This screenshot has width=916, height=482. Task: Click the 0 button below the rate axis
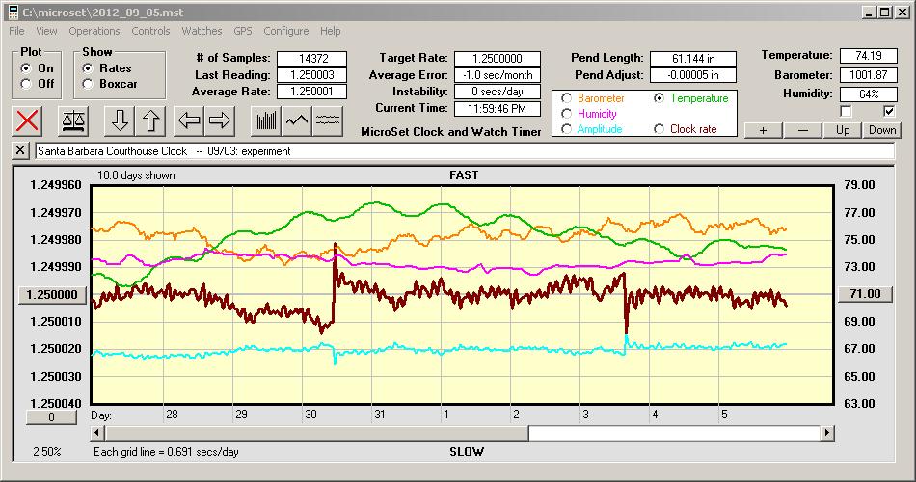(51, 417)
